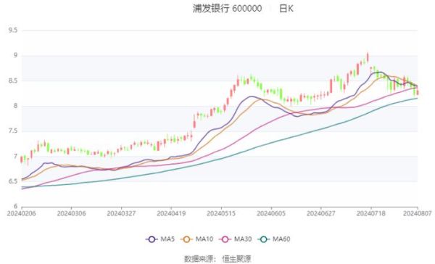The image size is (435, 264).
Task: Click the chart title 浦发银行 600000
Action: pyautogui.click(x=227, y=9)
